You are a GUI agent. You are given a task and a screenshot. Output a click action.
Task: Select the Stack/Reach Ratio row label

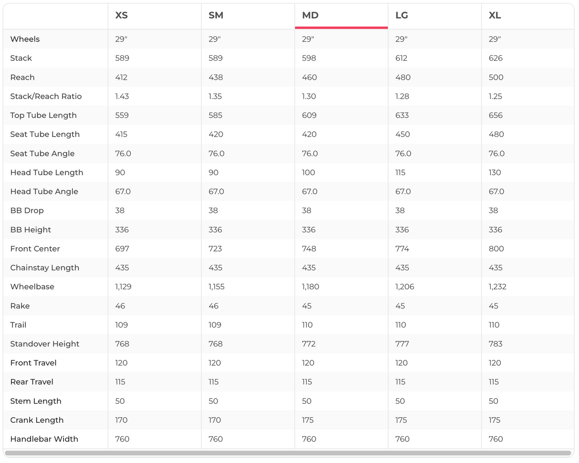(46, 96)
